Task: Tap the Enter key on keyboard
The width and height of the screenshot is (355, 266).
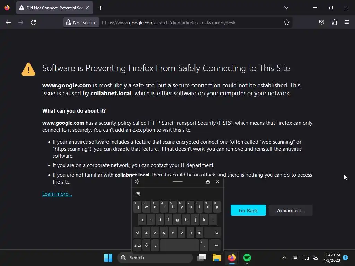Action: coord(215,245)
